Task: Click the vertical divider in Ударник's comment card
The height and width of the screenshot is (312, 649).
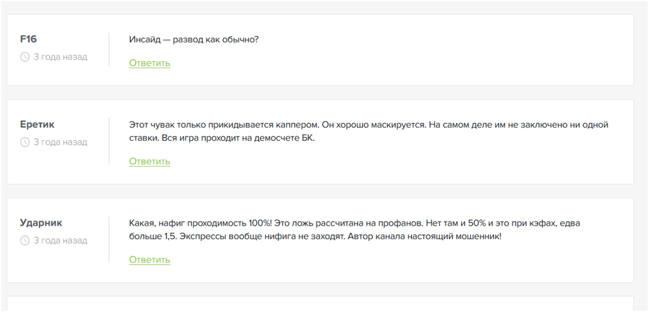Action: click(109, 239)
